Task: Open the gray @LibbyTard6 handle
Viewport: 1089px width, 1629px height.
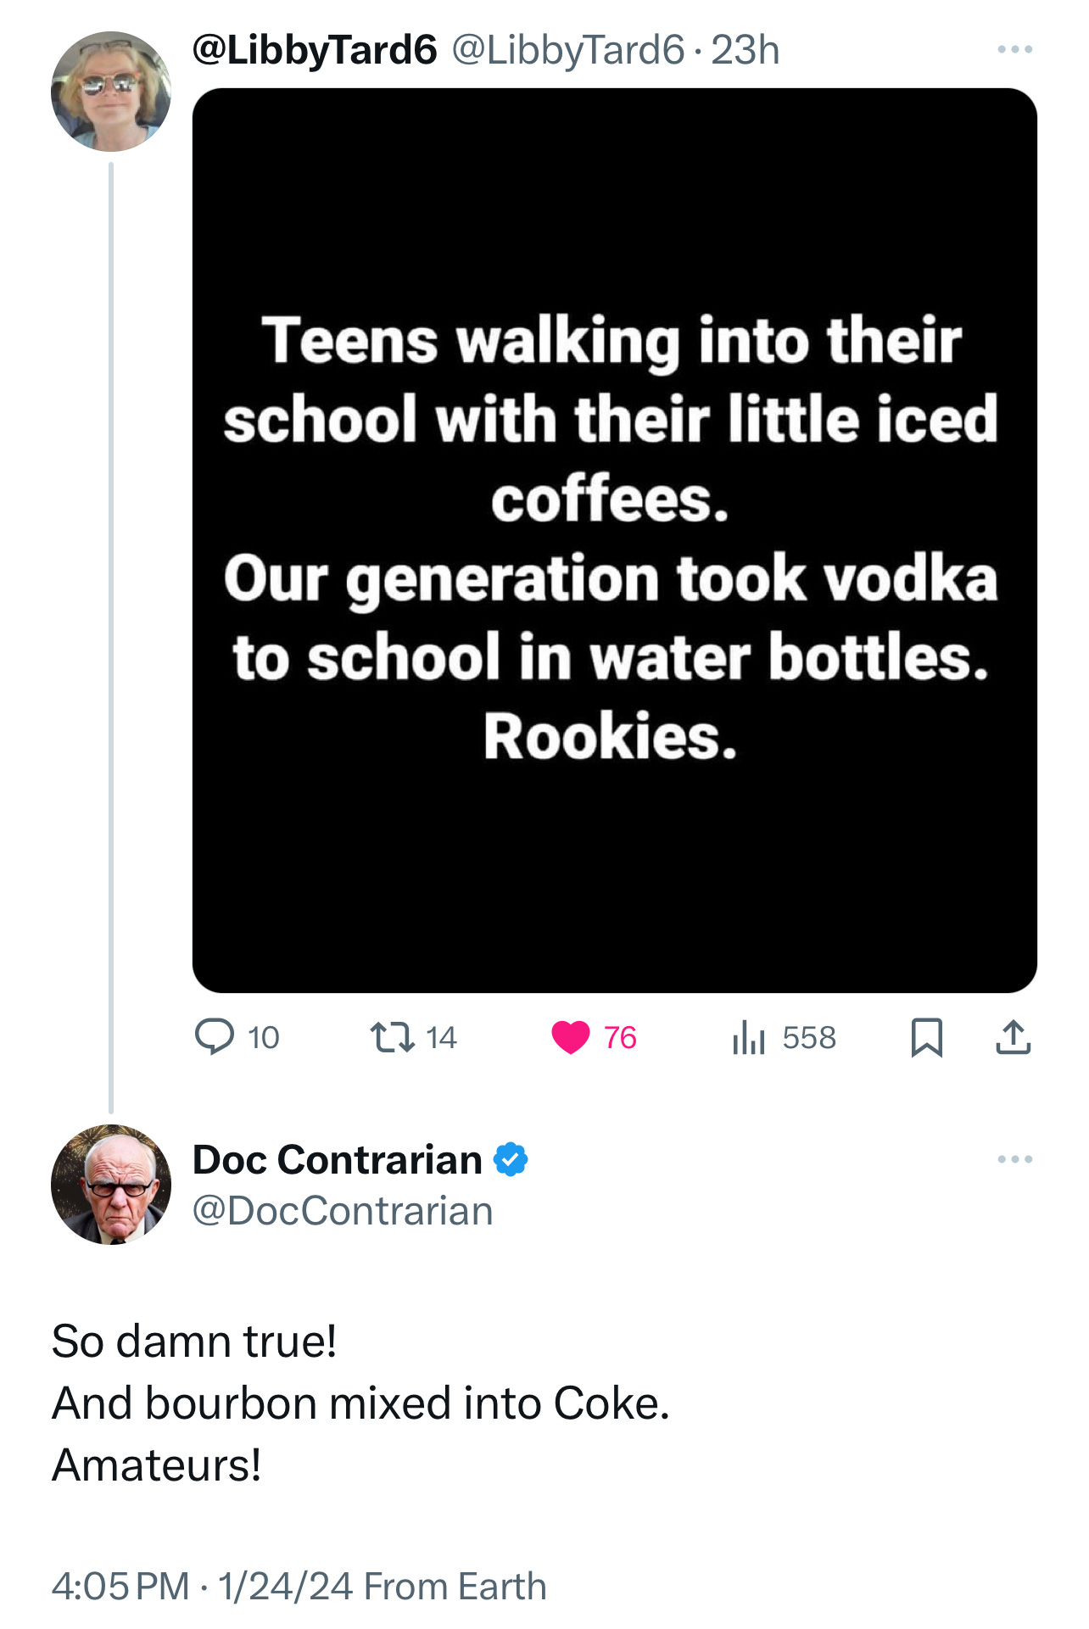Action: pos(567,50)
